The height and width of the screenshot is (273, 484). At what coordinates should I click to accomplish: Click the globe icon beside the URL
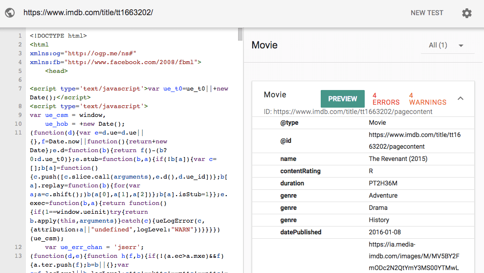click(10, 13)
